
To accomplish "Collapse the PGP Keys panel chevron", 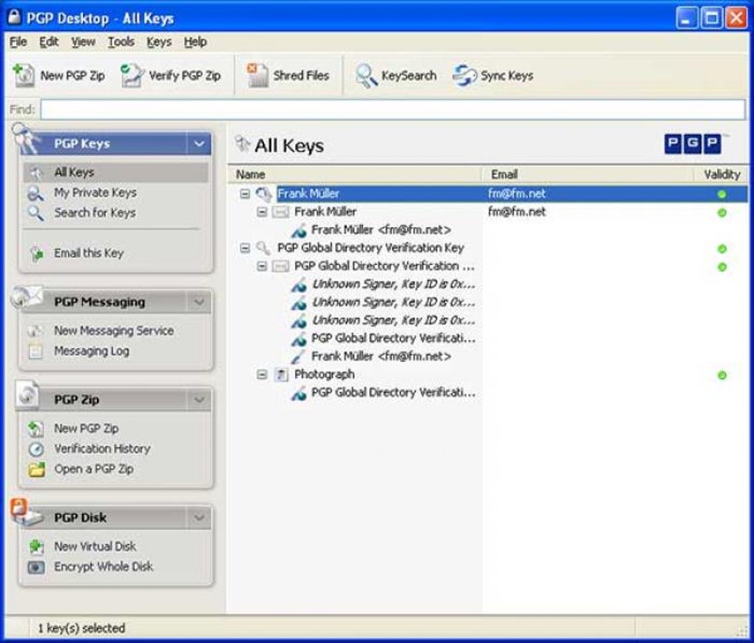I will (199, 144).
